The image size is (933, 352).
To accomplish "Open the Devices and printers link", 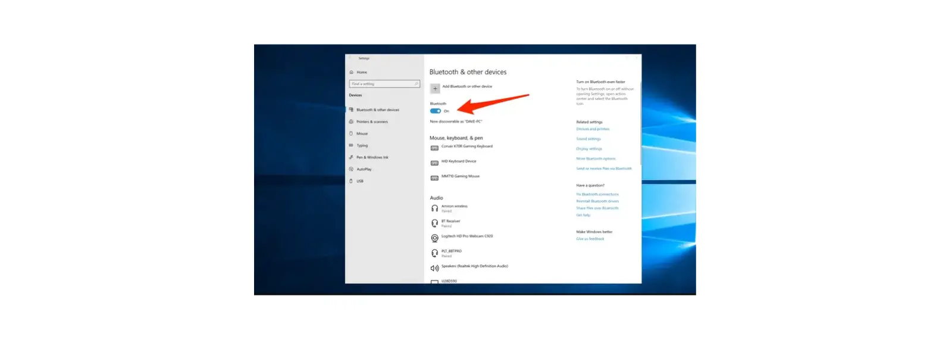I will [593, 129].
